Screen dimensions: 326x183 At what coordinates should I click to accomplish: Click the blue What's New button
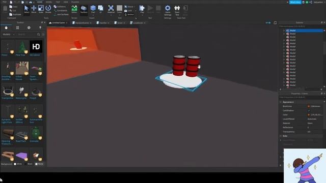[295, 2]
